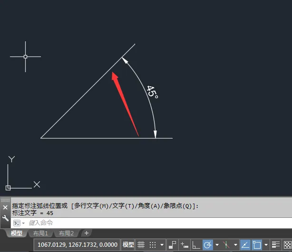Image resolution: width=292 pixels, height=252 pixels.
Task: Click the UCS X-Y axis icon
Action: click(23, 173)
